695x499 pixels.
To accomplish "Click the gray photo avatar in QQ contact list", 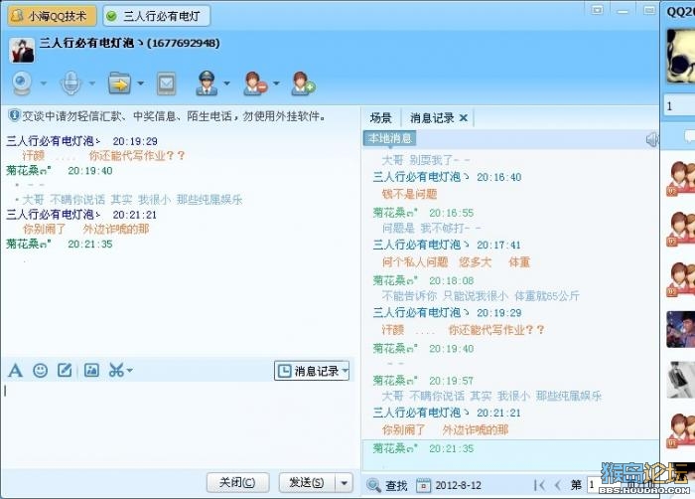I will pyautogui.click(x=680, y=380).
